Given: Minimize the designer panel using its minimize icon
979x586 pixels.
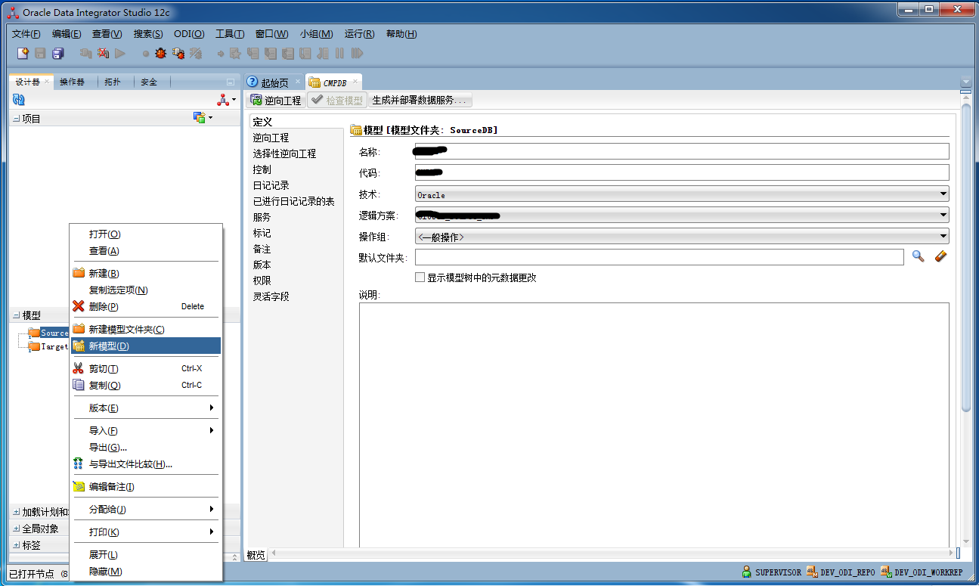Looking at the screenshot, I should click(x=231, y=82).
